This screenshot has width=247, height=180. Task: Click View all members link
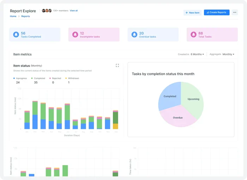point(74,11)
